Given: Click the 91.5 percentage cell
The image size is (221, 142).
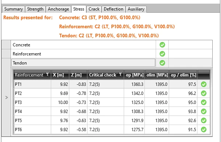Looking at the screenshot, I should (x=183, y=129).
